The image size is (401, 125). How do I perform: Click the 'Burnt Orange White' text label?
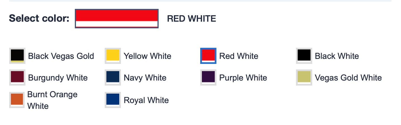tap(52, 100)
